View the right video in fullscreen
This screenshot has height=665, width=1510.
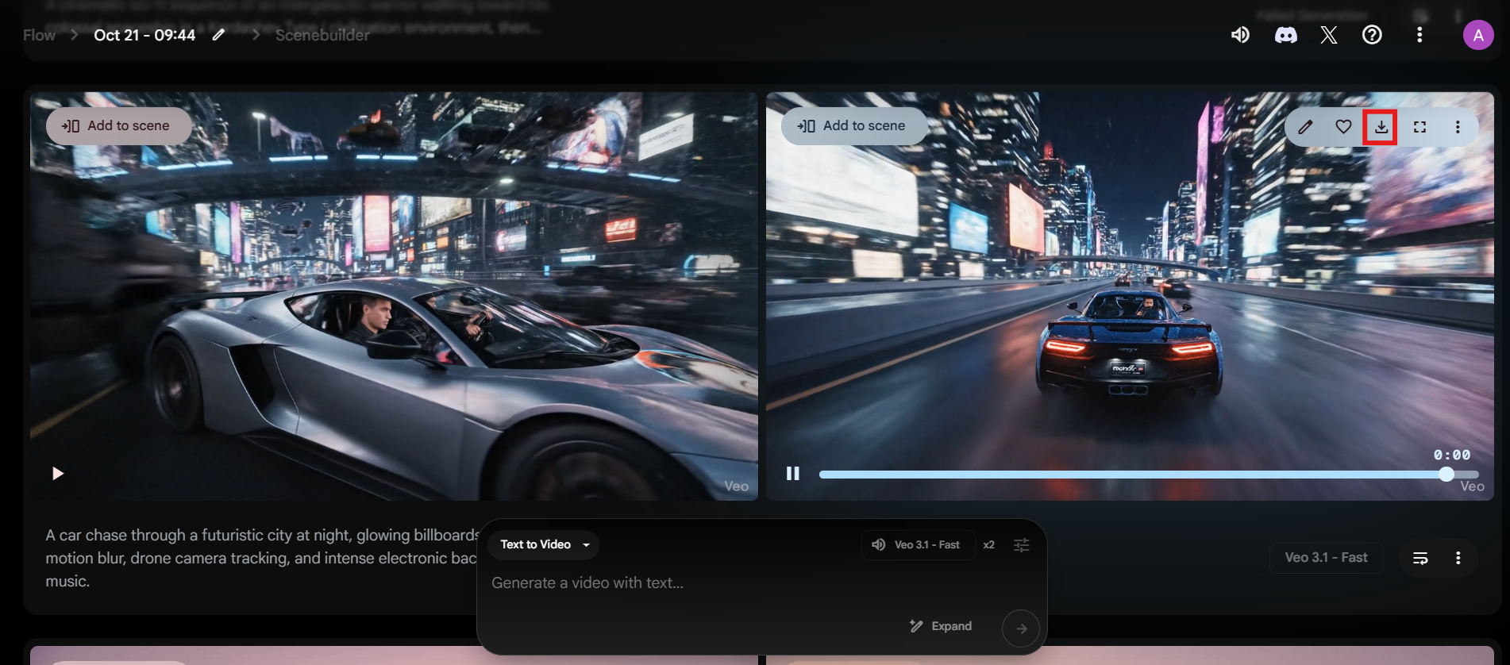(1419, 127)
